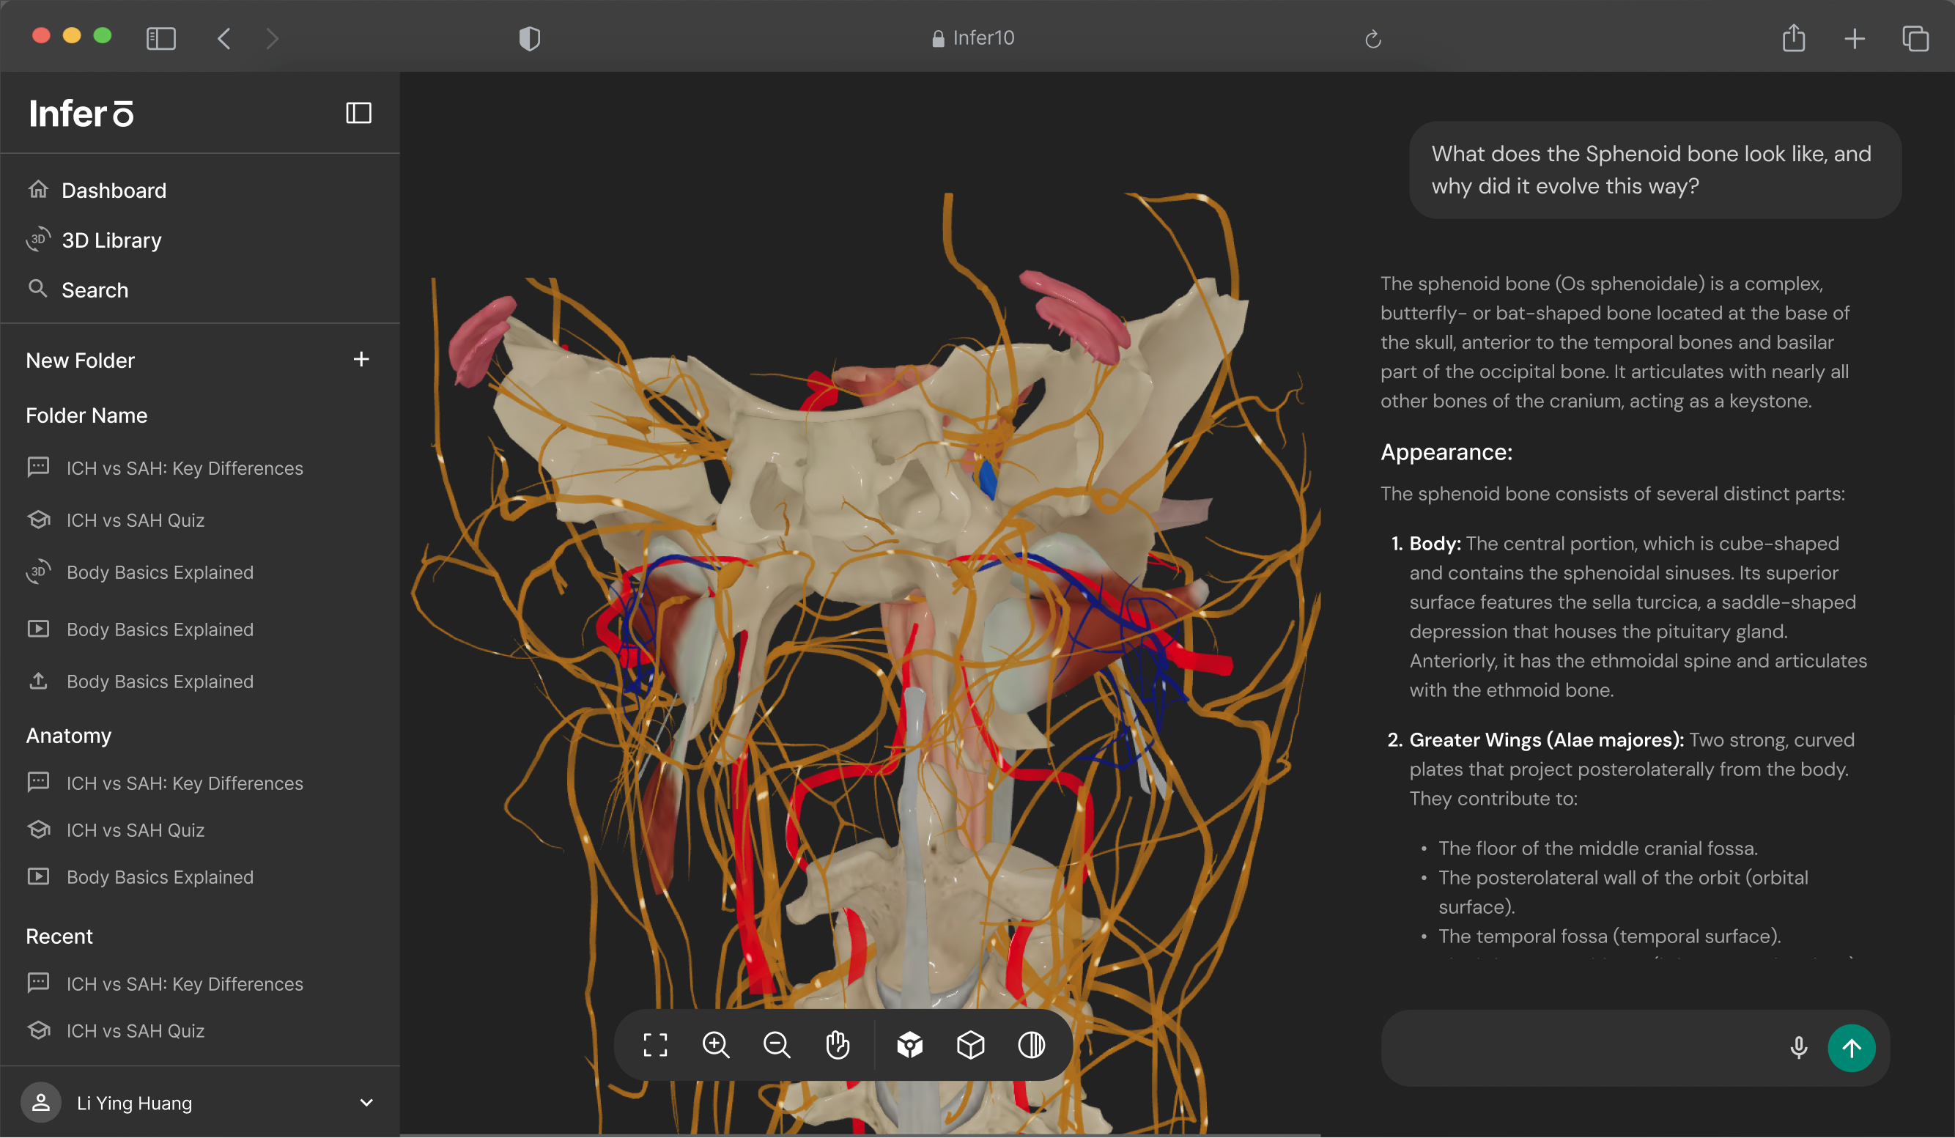Show Safari tab overview
The width and height of the screenshot is (1955, 1138).
(x=1915, y=38)
